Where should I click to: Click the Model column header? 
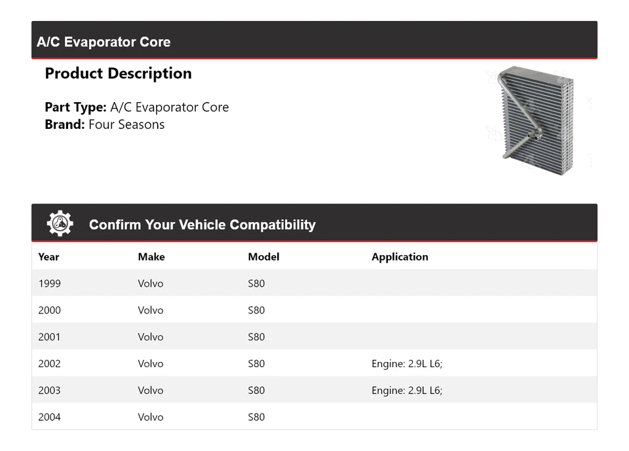coord(263,257)
